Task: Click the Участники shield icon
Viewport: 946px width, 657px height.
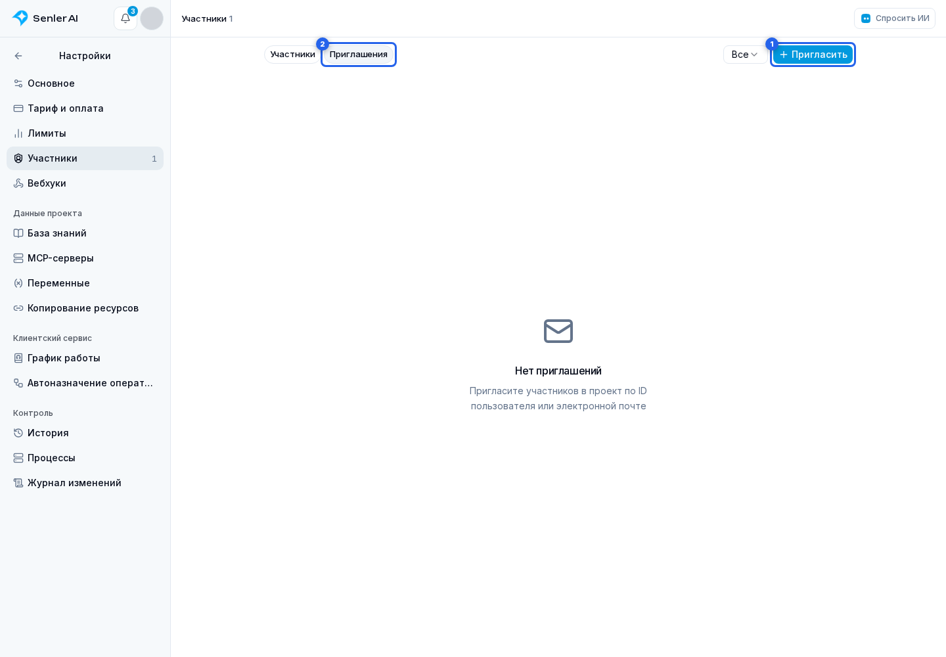Action: click(18, 158)
